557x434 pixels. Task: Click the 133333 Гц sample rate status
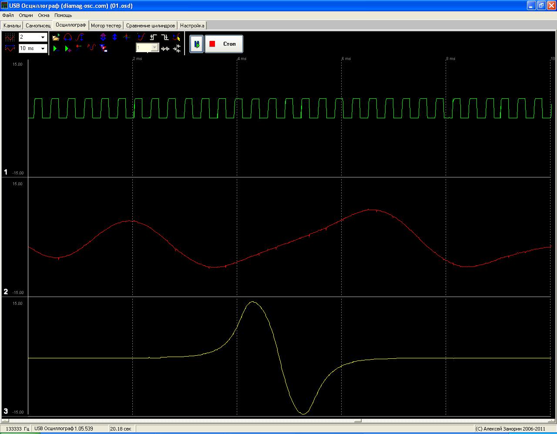coord(17,429)
